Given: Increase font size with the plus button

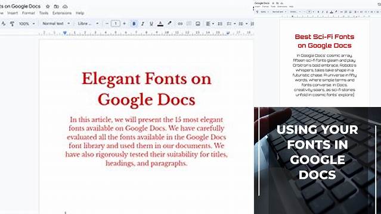Looking at the screenshot, I should [125, 24].
